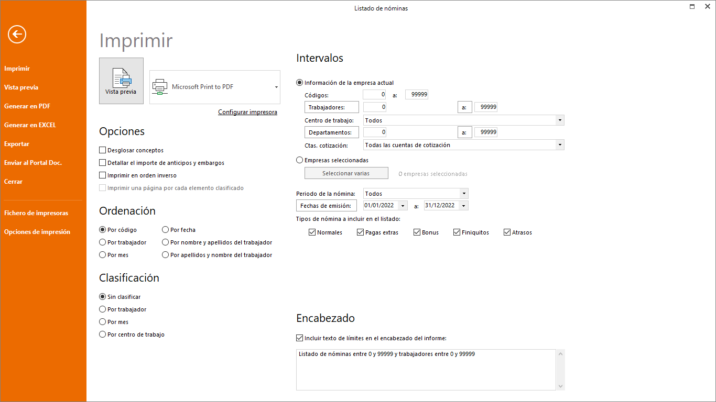Select Información de la empresa actual

point(300,83)
